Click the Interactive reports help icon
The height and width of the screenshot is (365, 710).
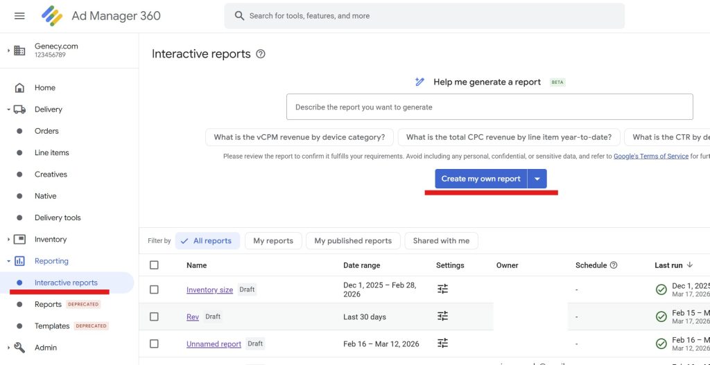(261, 54)
